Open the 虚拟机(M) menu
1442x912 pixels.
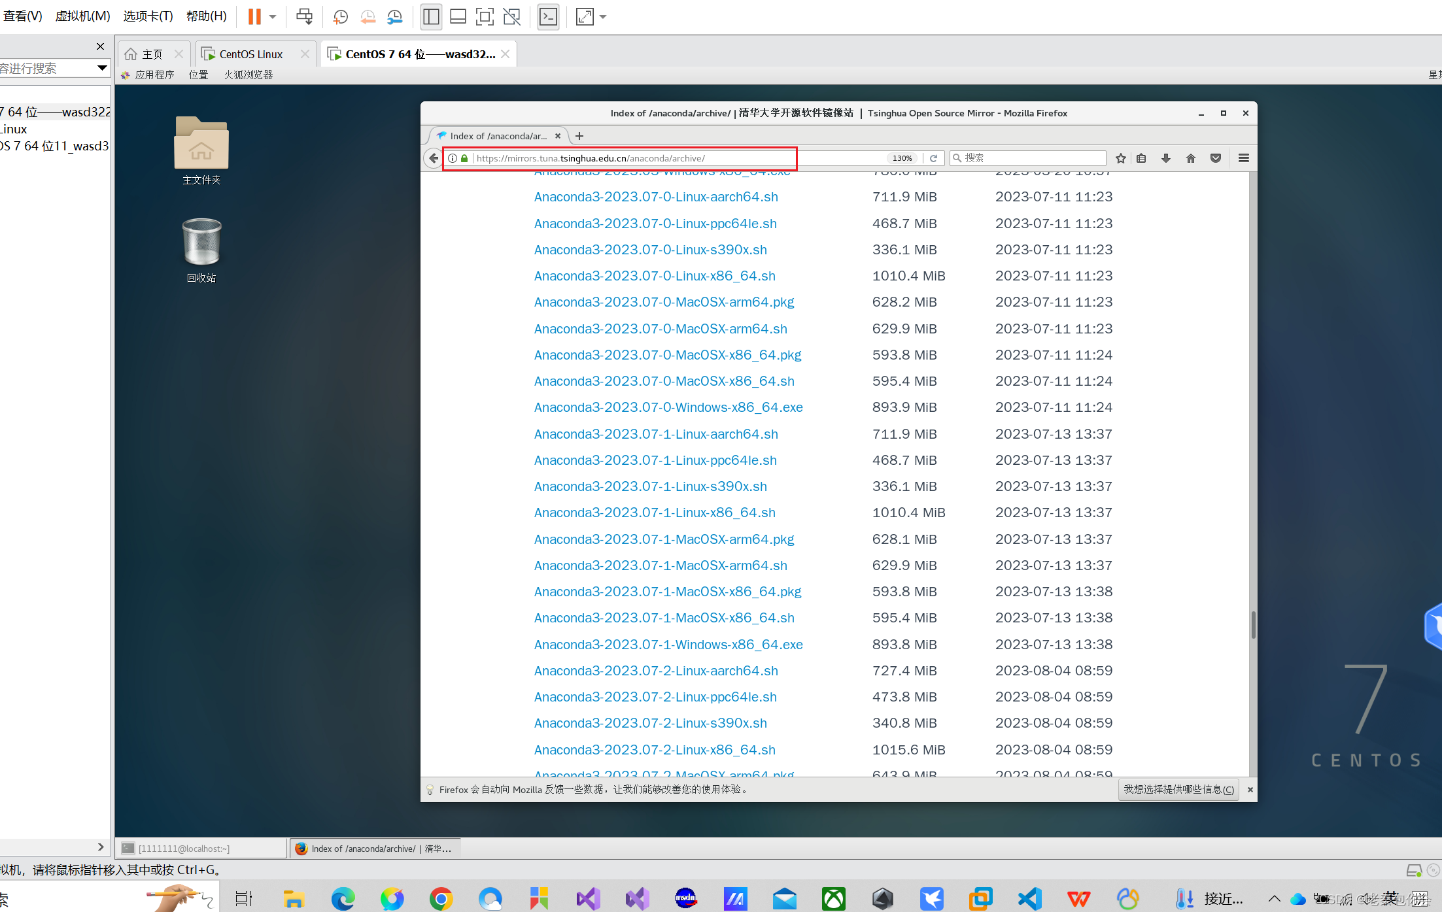(x=82, y=16)
